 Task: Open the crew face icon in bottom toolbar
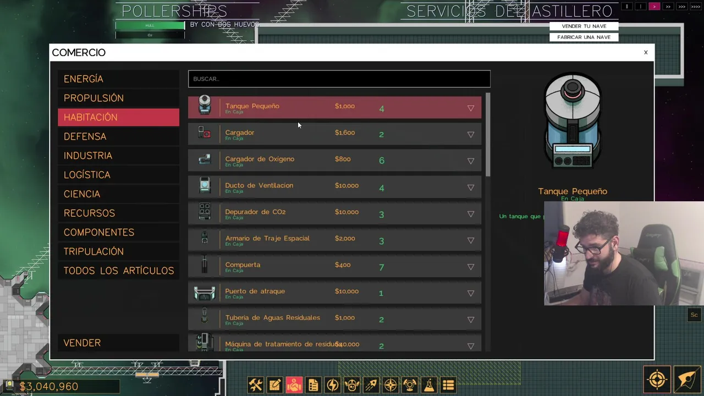[352, 385]
